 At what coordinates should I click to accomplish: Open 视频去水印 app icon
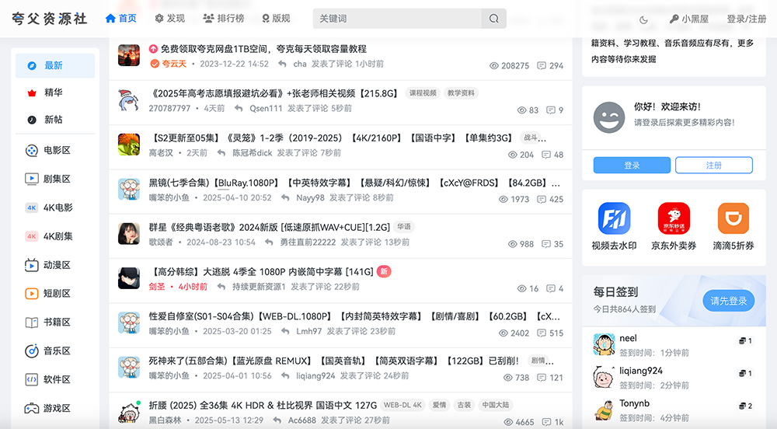coord(614,218)
